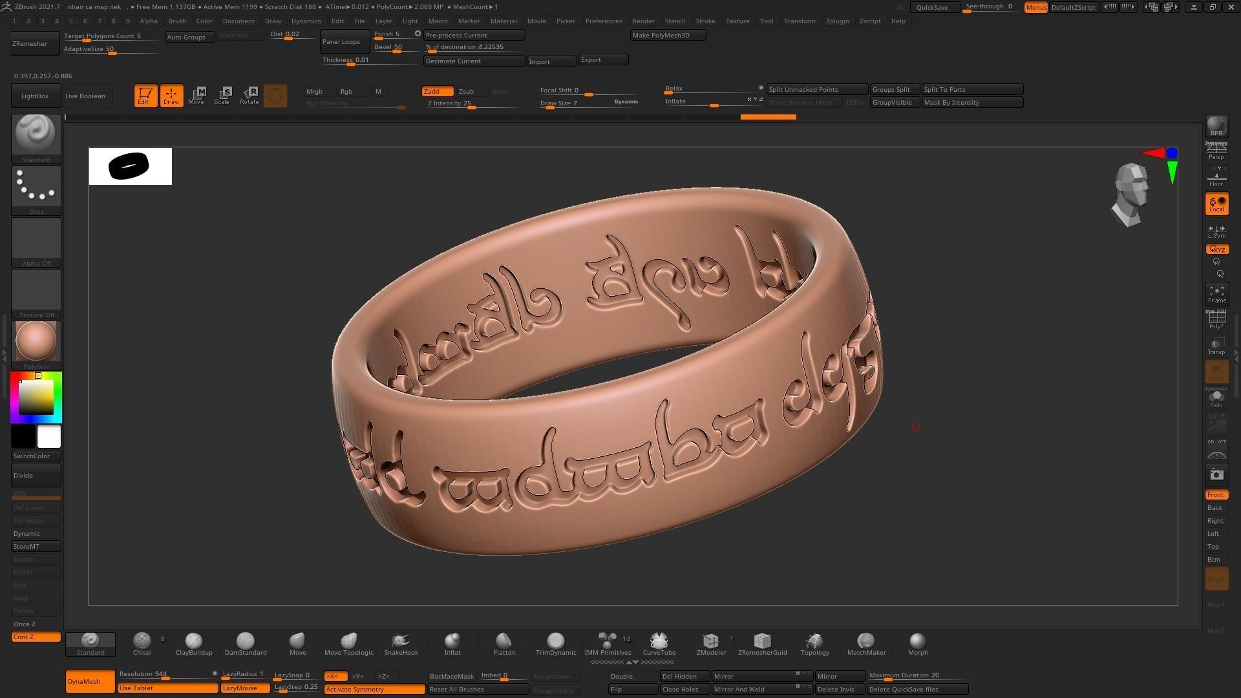Viewport: 1241px width, 698px height.
Task: Toggle >X< symmetry axis
Action: [x=335, y=676]
